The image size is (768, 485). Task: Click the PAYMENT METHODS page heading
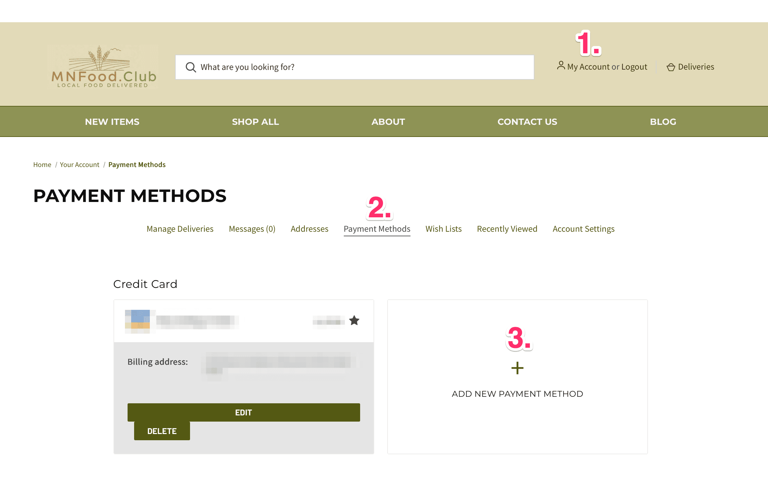130,196
